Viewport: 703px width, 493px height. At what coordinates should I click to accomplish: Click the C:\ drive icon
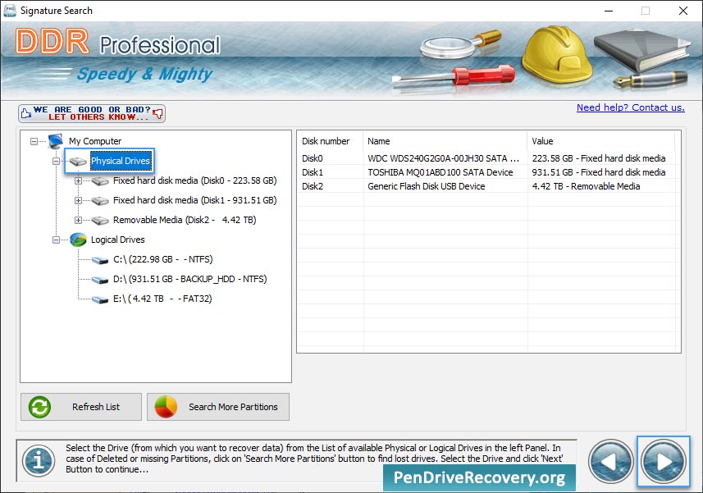100,260
